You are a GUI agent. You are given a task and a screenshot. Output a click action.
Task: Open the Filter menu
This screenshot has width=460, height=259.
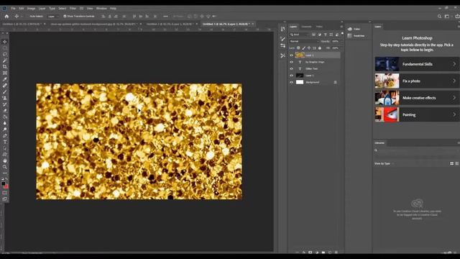coord(73,9)
